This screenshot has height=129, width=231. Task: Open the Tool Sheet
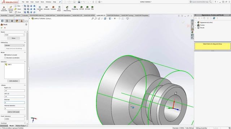pos(59,9)
